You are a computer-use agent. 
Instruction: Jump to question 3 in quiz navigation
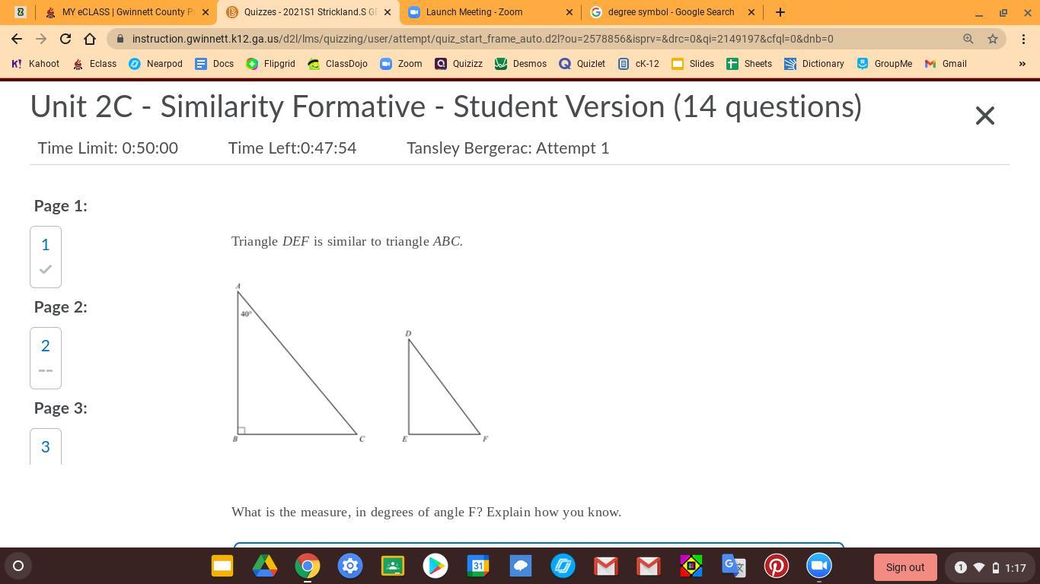point(46,446)
